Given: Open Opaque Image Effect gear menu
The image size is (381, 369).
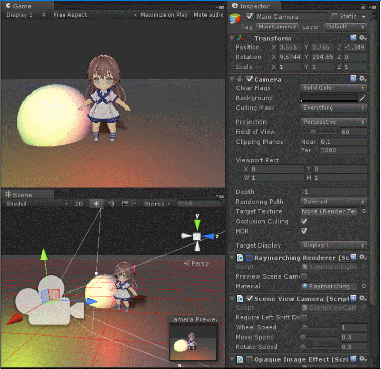Looking at the screenshot, I should 362,359.
